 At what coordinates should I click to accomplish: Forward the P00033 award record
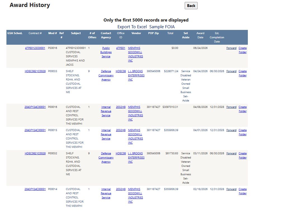231,71
